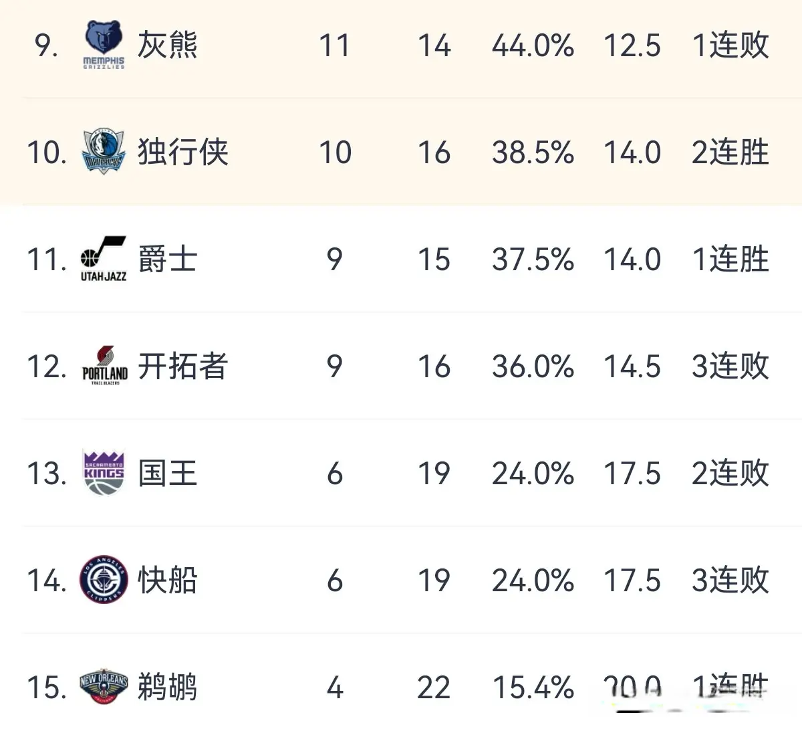This screenshot has width=802, height=729.
Task: Select the Utah Jazz logo
Action: [x=104, y=259]
